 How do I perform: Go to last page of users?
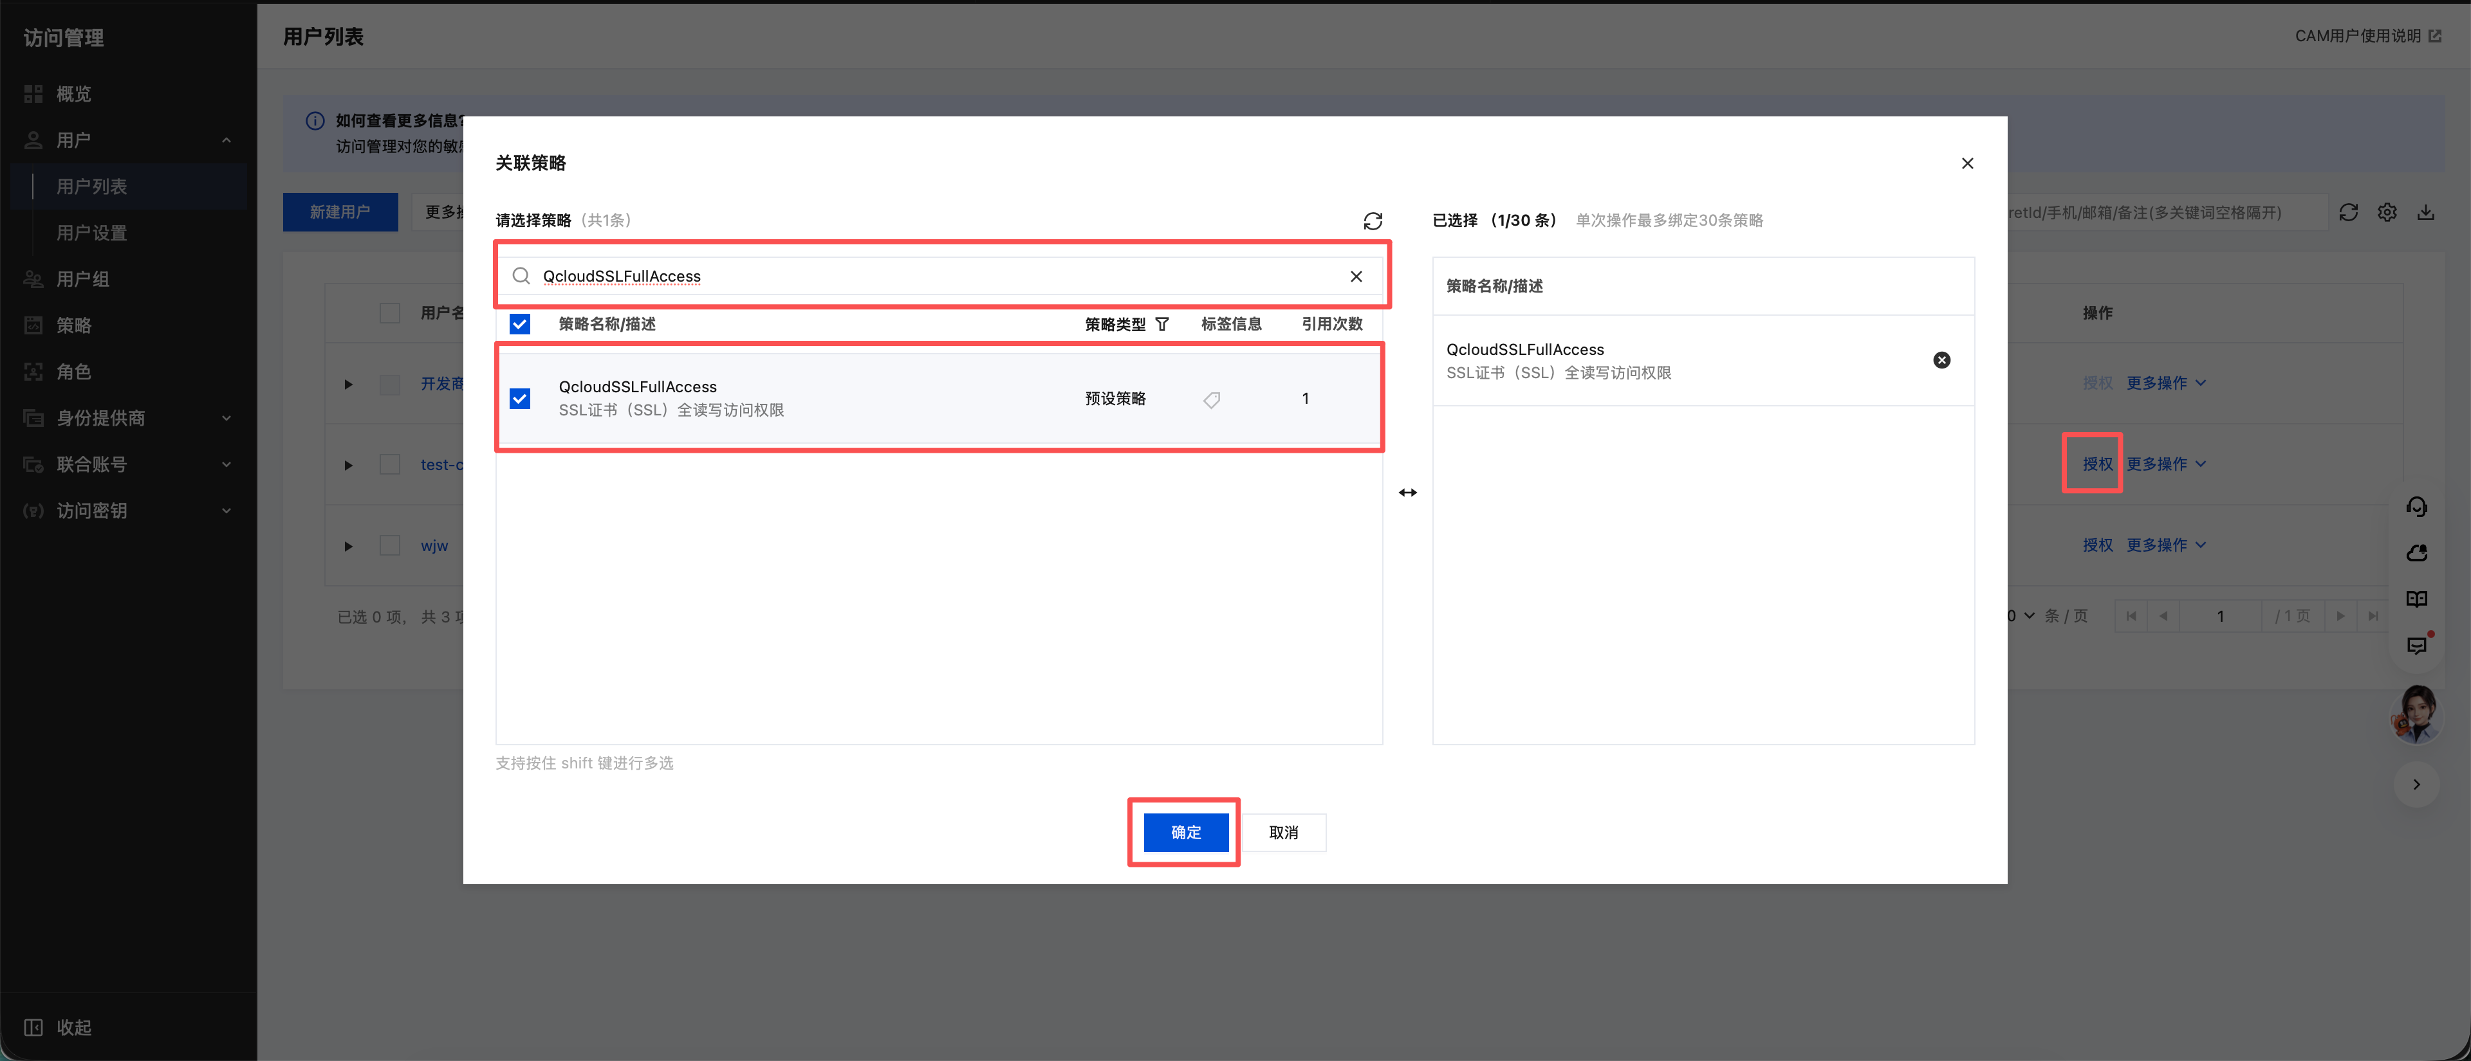coord(2373,616)
